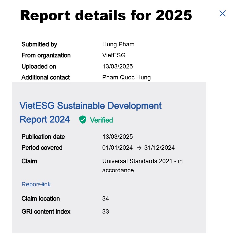Click the Report details for 2025 heading
Screen dimensions: 231x238
(x=106, y=15)
